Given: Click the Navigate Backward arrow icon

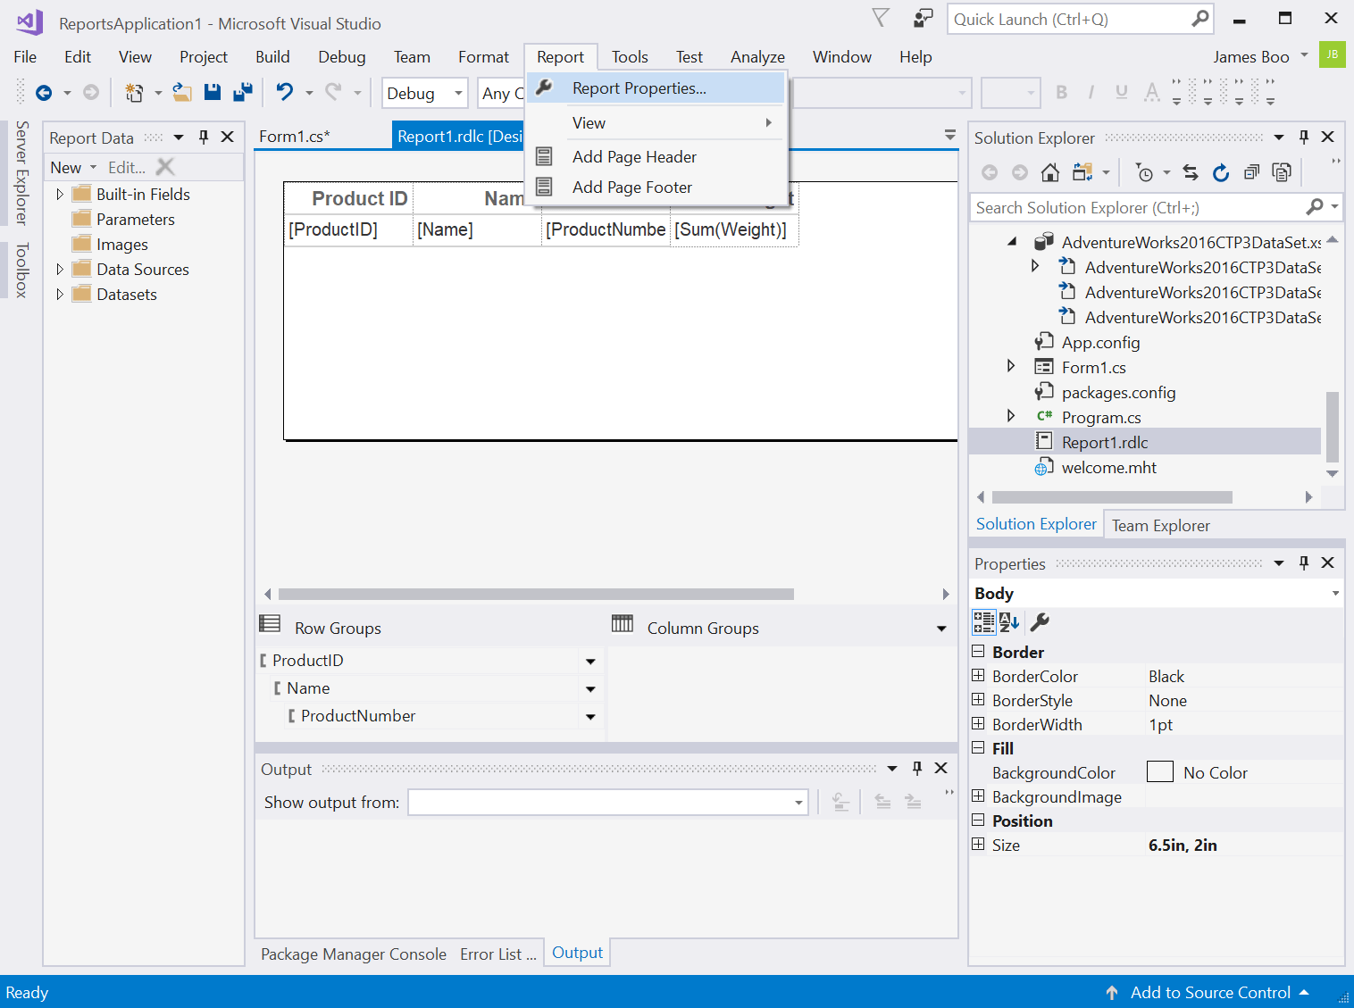Looking at the screenshot, I should (x=44, y=93).
